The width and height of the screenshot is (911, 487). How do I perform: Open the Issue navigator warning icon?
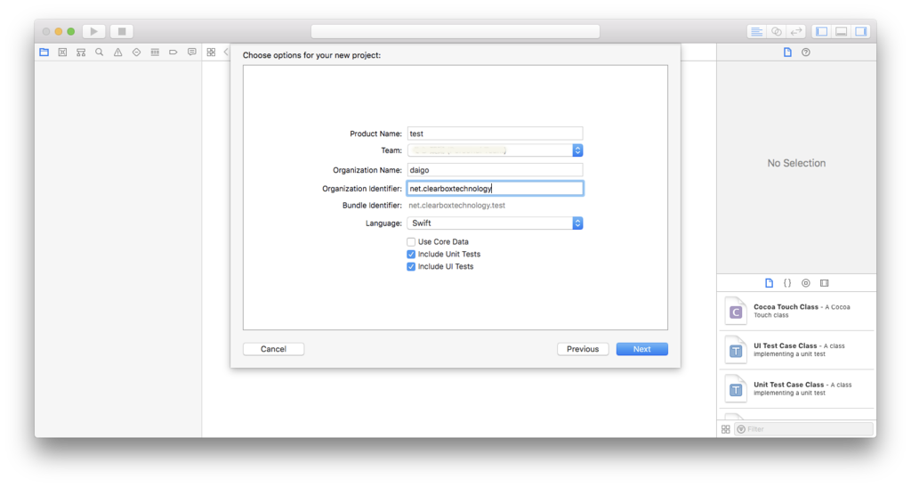118,53
